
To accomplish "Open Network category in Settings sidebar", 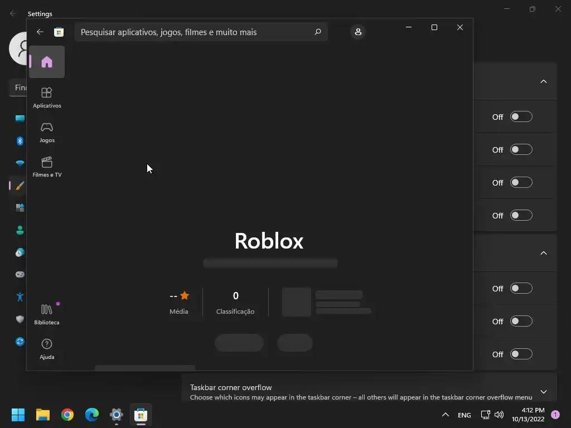I will pyautogui.click(x=20, y=163).
